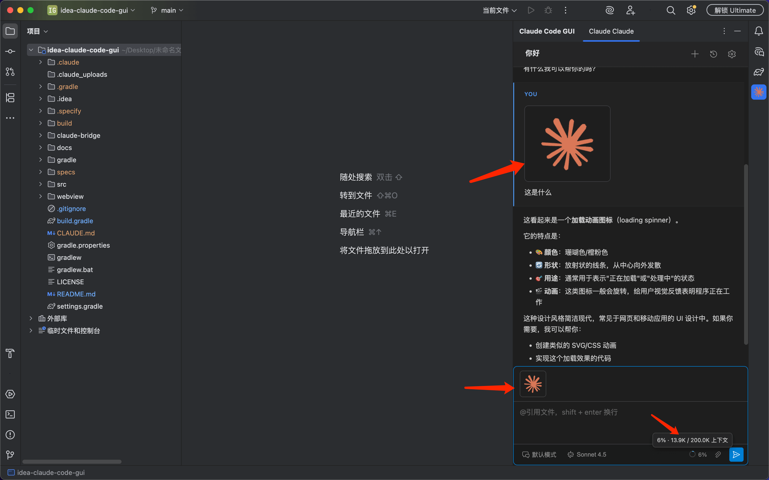Screen dimensions: 769x480
Task: Expand the src folder
Action: tap(40, 184)
